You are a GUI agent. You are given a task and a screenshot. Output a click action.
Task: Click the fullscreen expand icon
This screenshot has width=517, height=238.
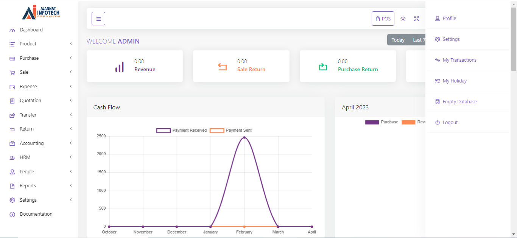417,19
